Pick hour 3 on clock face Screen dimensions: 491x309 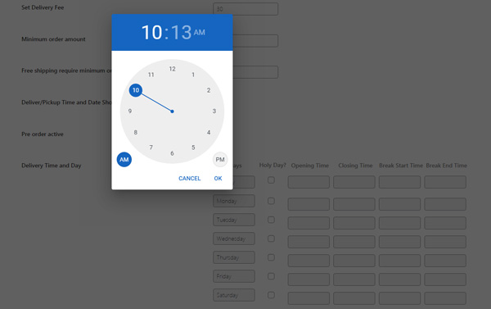[x=214, y=111]
